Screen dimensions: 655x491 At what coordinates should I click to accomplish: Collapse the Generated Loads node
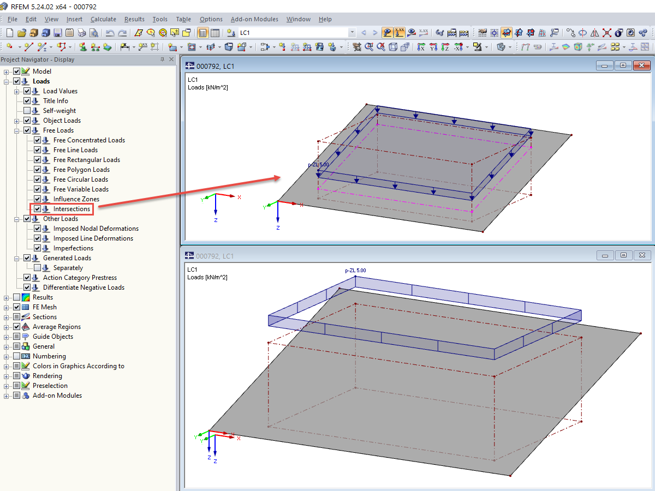pyautogui.click(x=17, y=258)
